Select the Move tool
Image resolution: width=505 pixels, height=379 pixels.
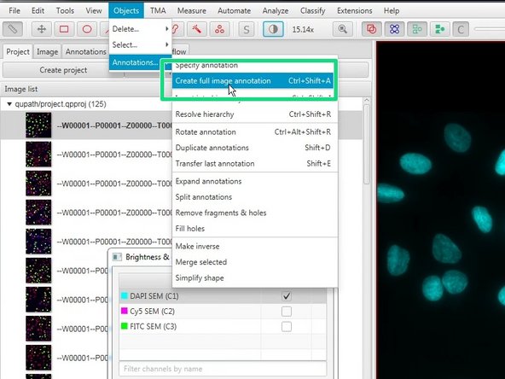point(42,29)
